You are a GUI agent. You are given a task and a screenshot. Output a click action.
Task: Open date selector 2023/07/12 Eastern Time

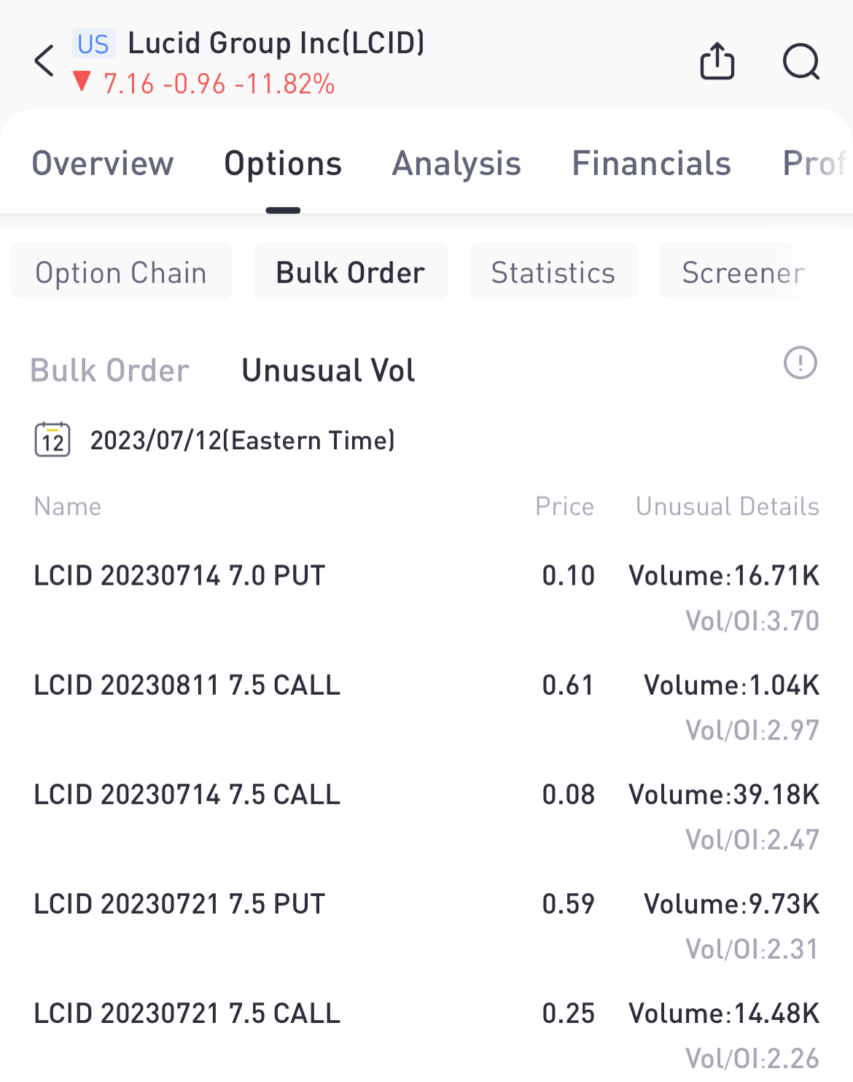242,440
